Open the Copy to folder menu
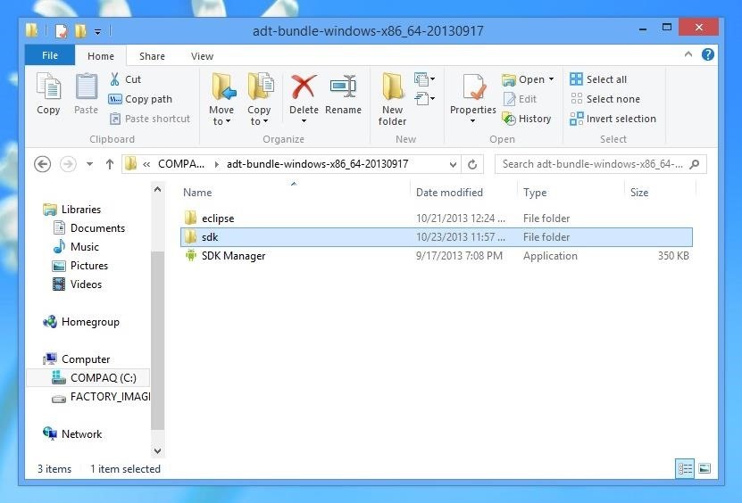Screen dimensions: 742x503 point(259,99)
